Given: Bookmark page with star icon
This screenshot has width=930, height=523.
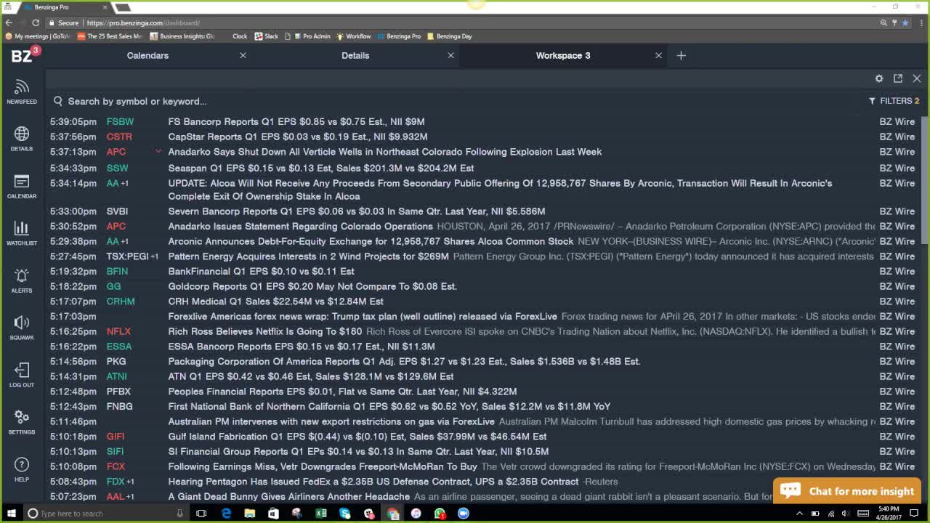Looking at the screenshot, I should (905, 23).
